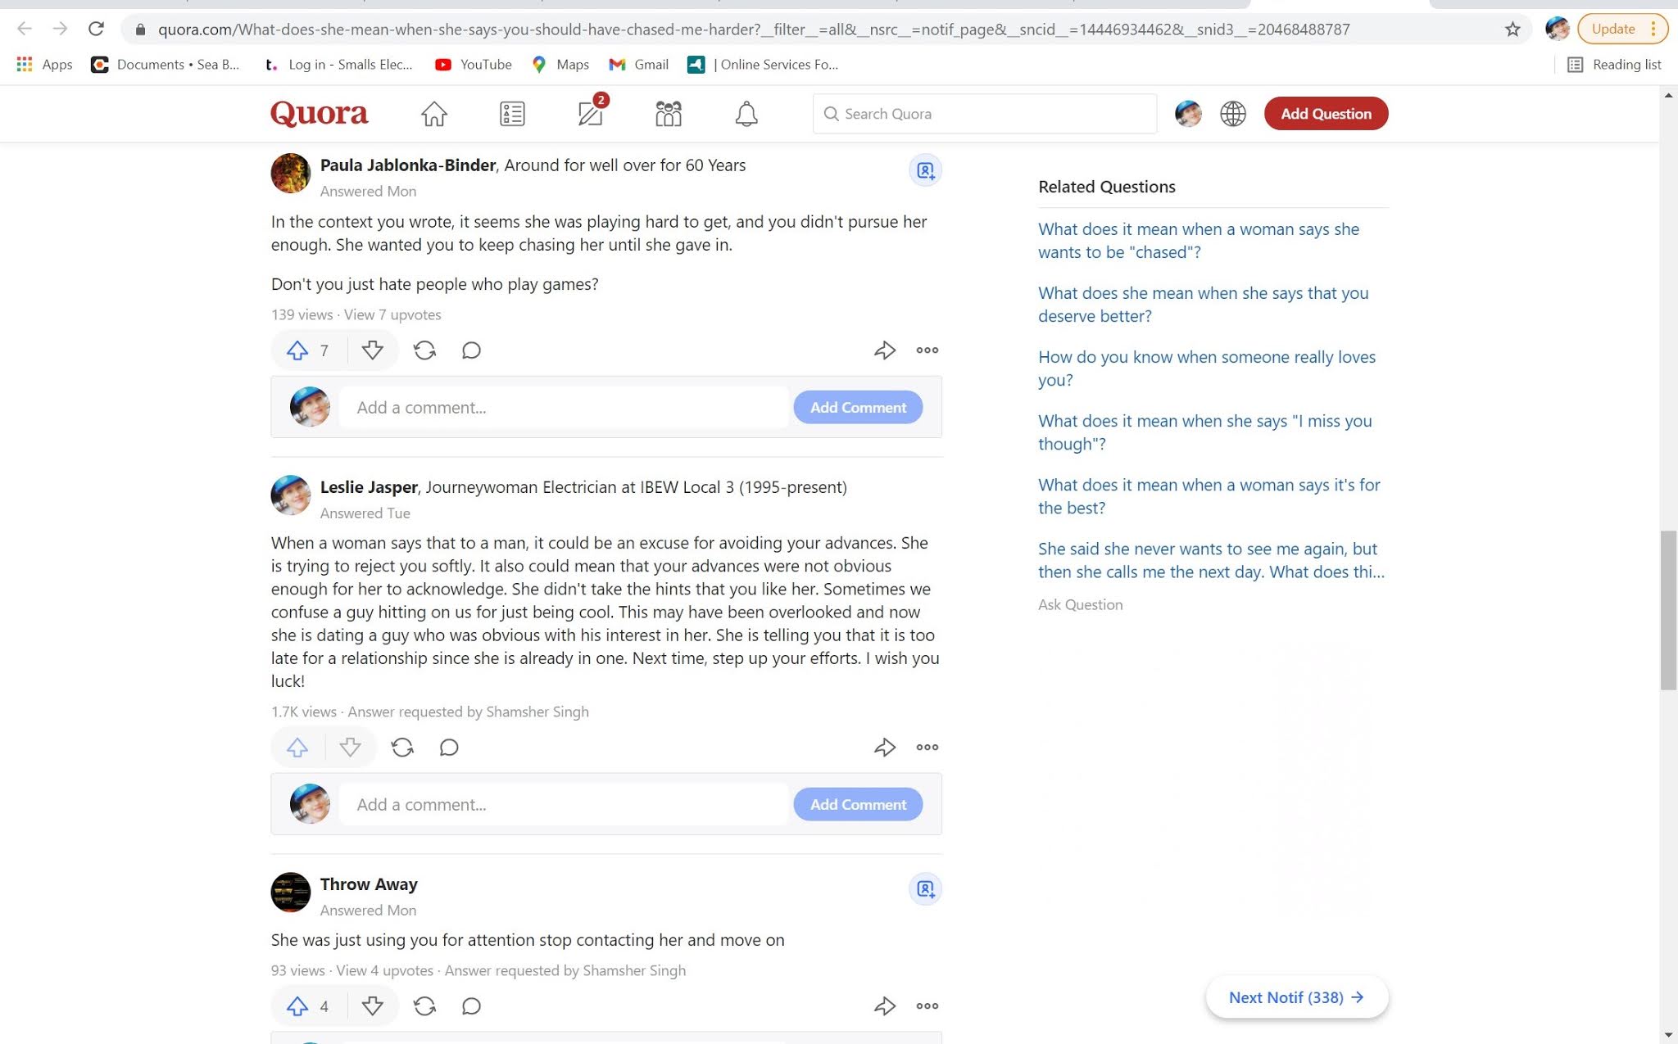Open Quora Home feed icon
The width and height of the screenshot is (1678, 1044).
point(434,114)
